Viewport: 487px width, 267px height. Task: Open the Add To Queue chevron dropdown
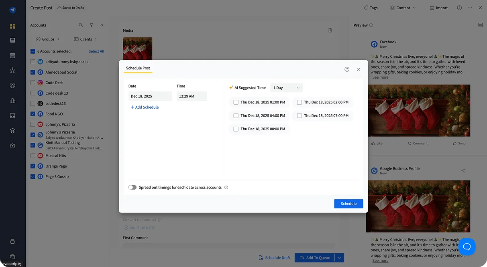click(x=340, y=257)
